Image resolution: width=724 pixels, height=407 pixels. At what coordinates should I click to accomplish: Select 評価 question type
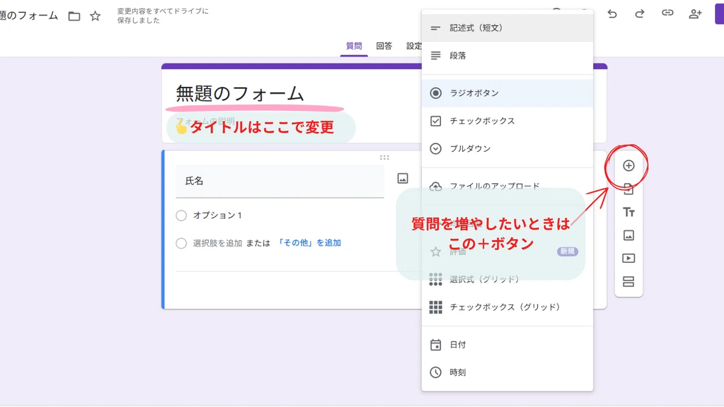tap(507, 251)
